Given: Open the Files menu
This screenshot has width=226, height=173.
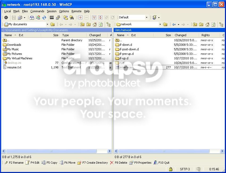Looking at the screenshot, I should coord(25,11).
